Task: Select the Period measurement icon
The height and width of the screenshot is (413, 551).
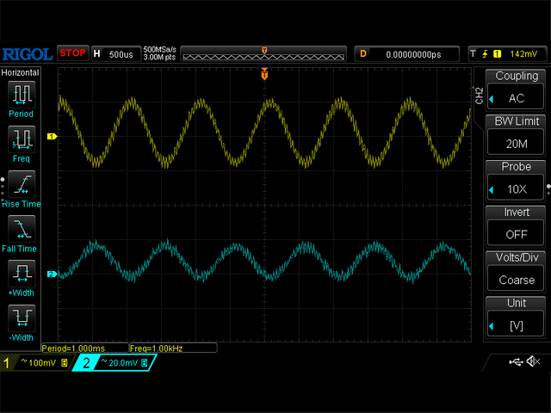Action: (22, 96)
